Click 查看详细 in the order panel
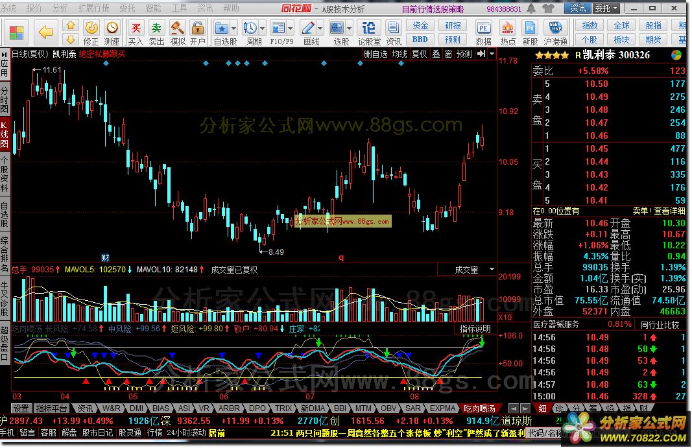Screen dimensions: 692x448 [x=669, y=211]
